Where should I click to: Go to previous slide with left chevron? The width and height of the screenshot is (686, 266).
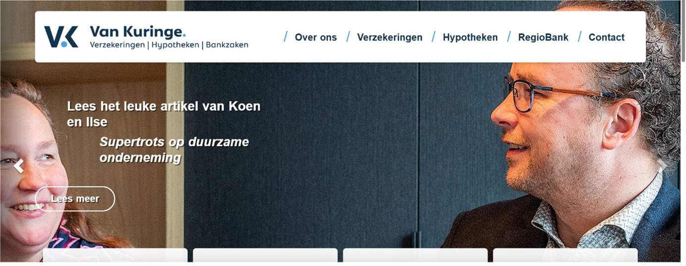pos(19,166)
